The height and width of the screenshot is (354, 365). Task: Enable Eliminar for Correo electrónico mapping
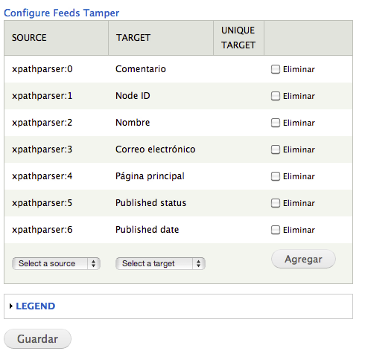click(x=276, y=149)
